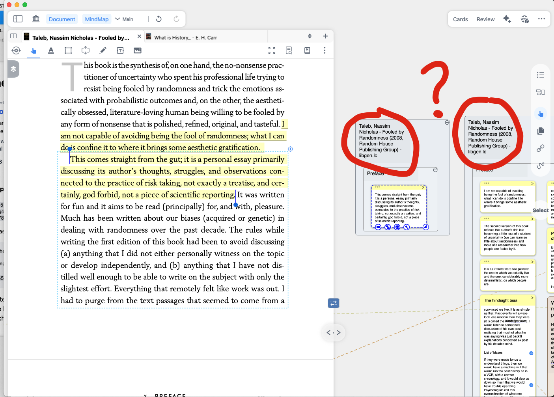Close the Fooled by Randomness tab
Viewport: 554px width, 397px height.
tap(139, 37)
